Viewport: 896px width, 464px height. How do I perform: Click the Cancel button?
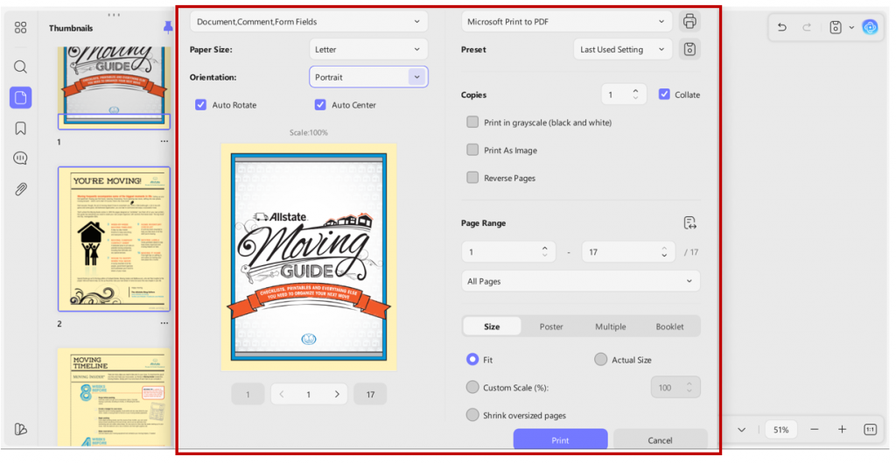660,440
